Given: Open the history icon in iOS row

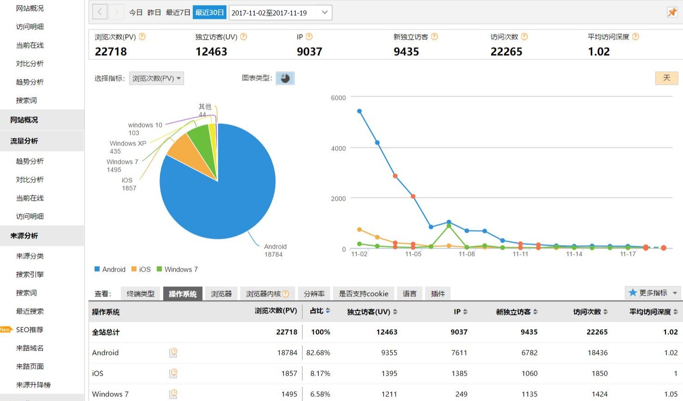Looking at the screenshot, I should pos(173,373).
